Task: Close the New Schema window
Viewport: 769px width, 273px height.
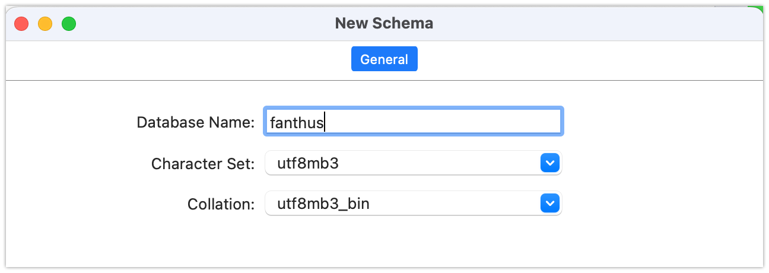Action: coord(22,24)
